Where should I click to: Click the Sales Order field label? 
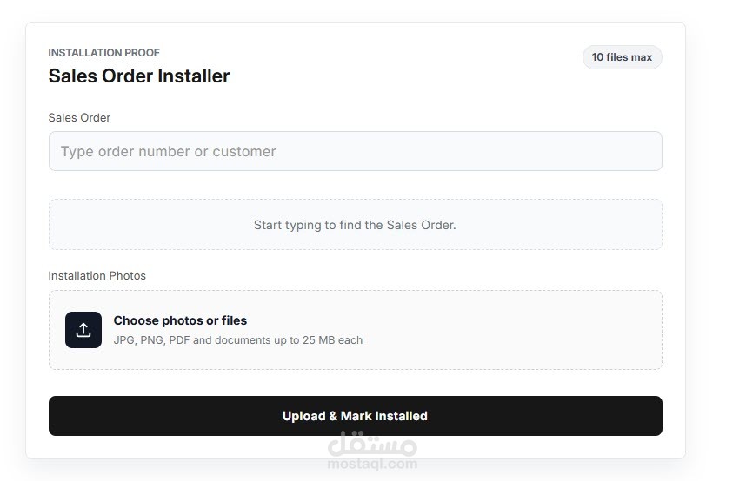(79, 118)
